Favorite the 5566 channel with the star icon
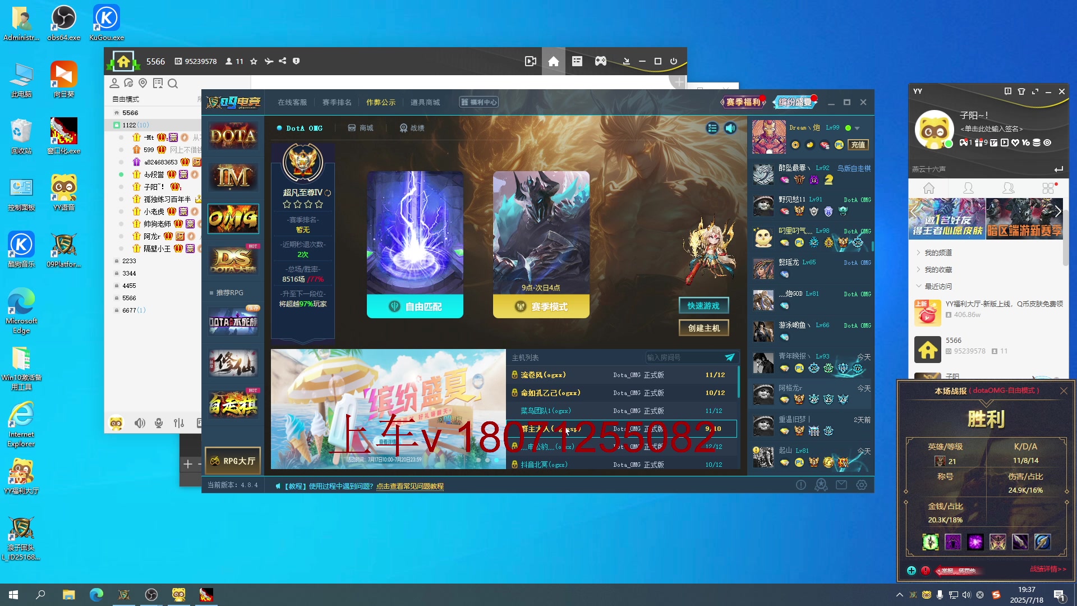 (254, 61)
